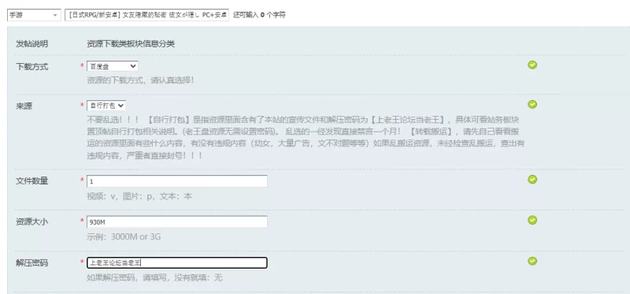
Task: Click the 文件数量 input field
Action: 176,181
